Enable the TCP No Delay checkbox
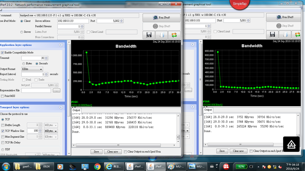Viewport: 305px width, 171px height. [3, 142]
